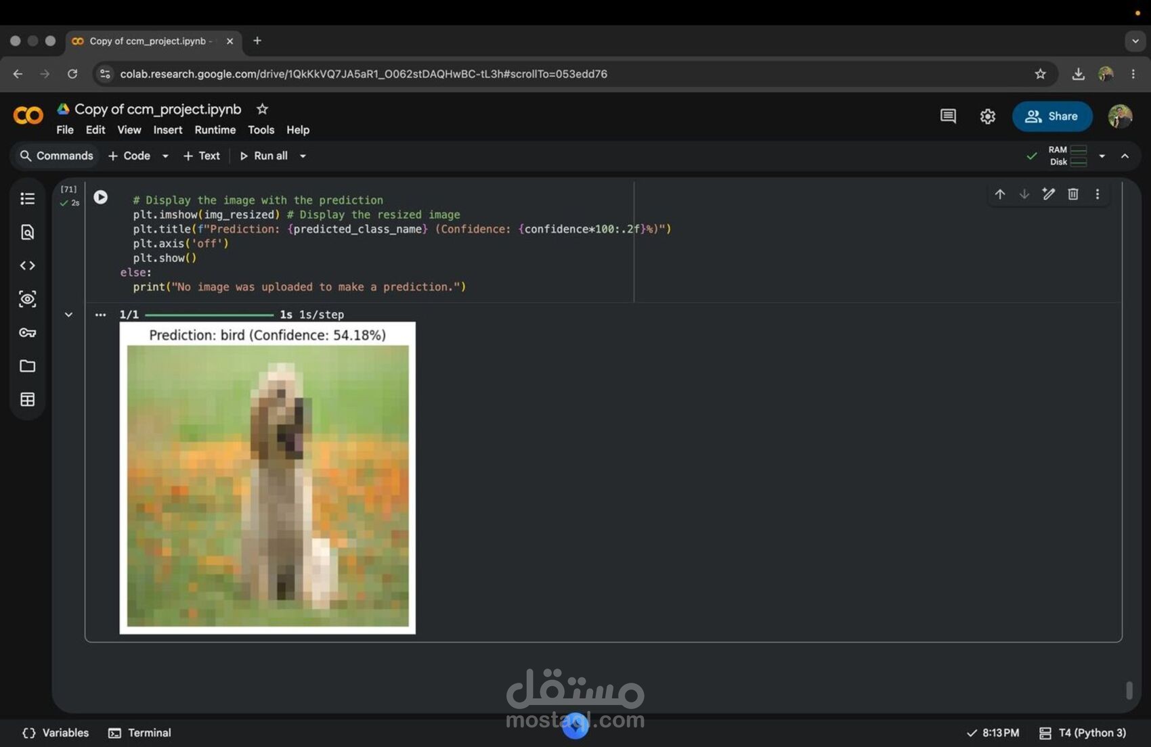Image resolution: width=1151 pixels, height=747 pixels.
Task: Click the RAM and Disk usage bars
Action: click(x=1068, y=156)
